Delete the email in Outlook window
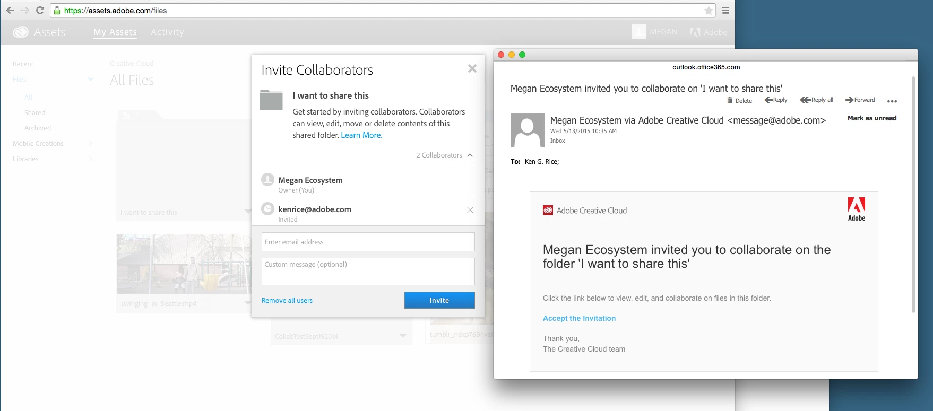 (x=739, y=101)
